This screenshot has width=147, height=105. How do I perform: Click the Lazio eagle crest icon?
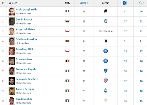[106, 100]
